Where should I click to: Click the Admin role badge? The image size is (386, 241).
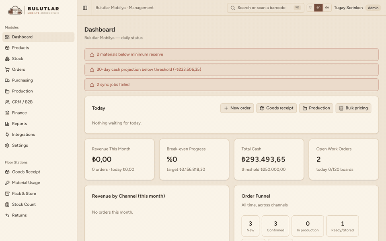(373, 8)
